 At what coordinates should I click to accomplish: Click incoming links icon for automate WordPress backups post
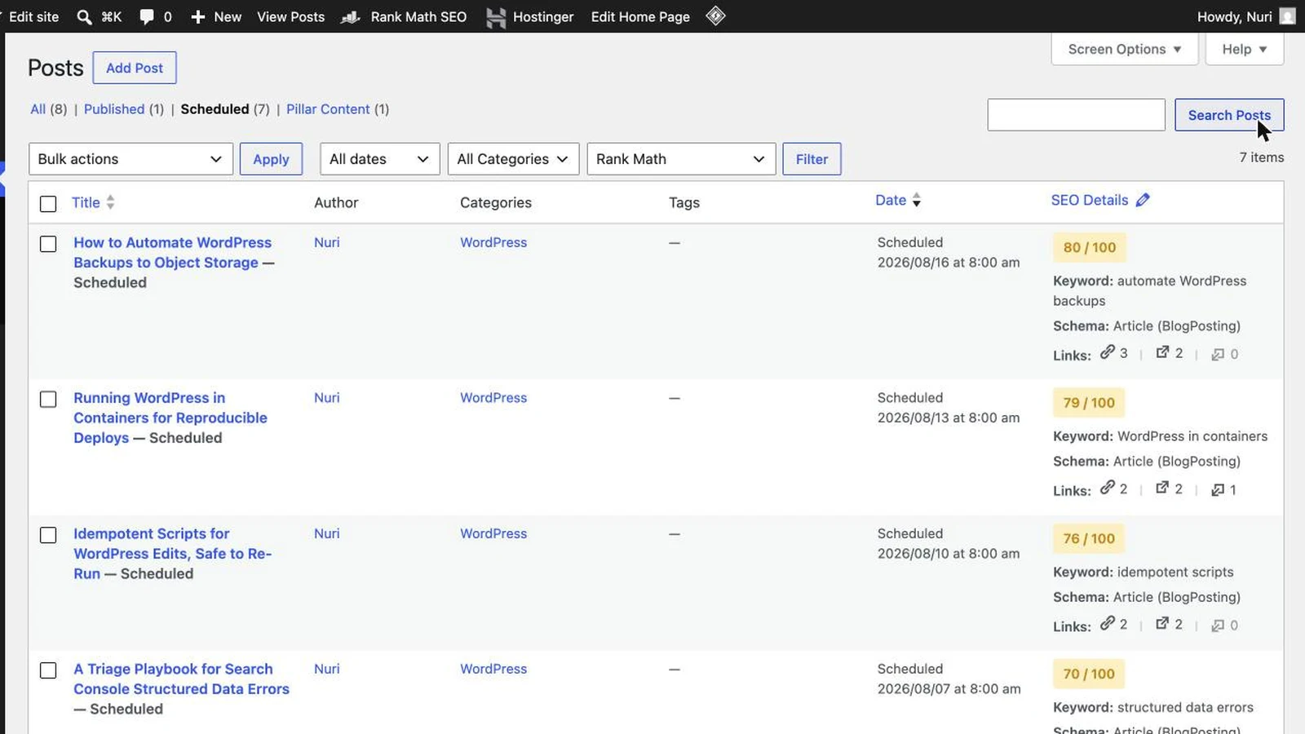click(x=1218, y=354)
